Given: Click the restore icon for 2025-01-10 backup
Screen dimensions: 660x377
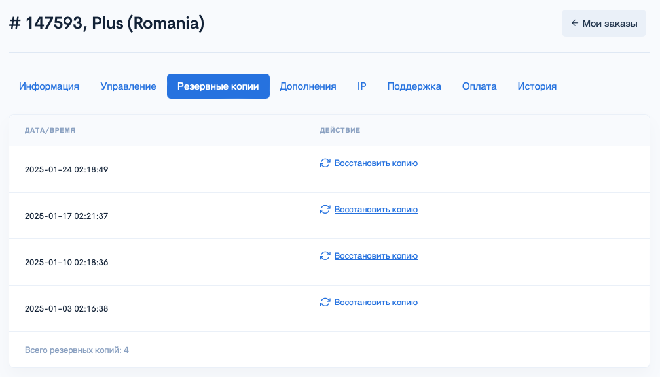Looking at the screenshot, I should tap(325, 255).
